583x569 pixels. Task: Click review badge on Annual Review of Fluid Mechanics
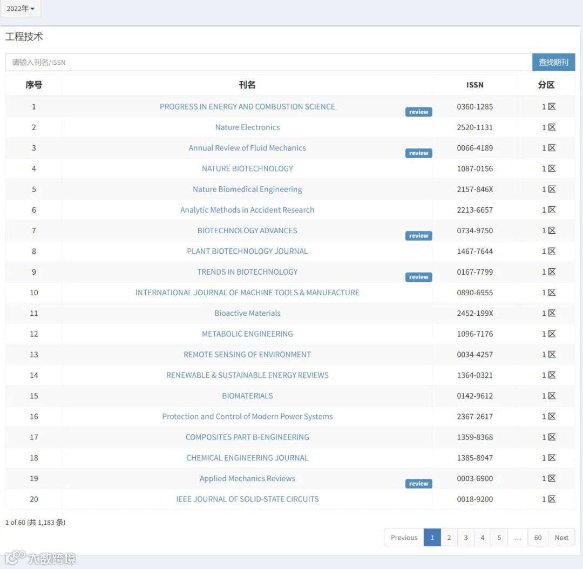(x=419, y=153)
